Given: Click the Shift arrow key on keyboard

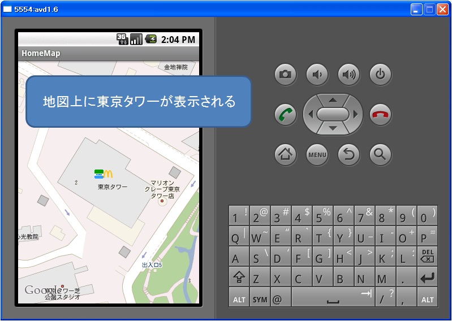Looking at the screenshot, I should (x=239, y=276).
